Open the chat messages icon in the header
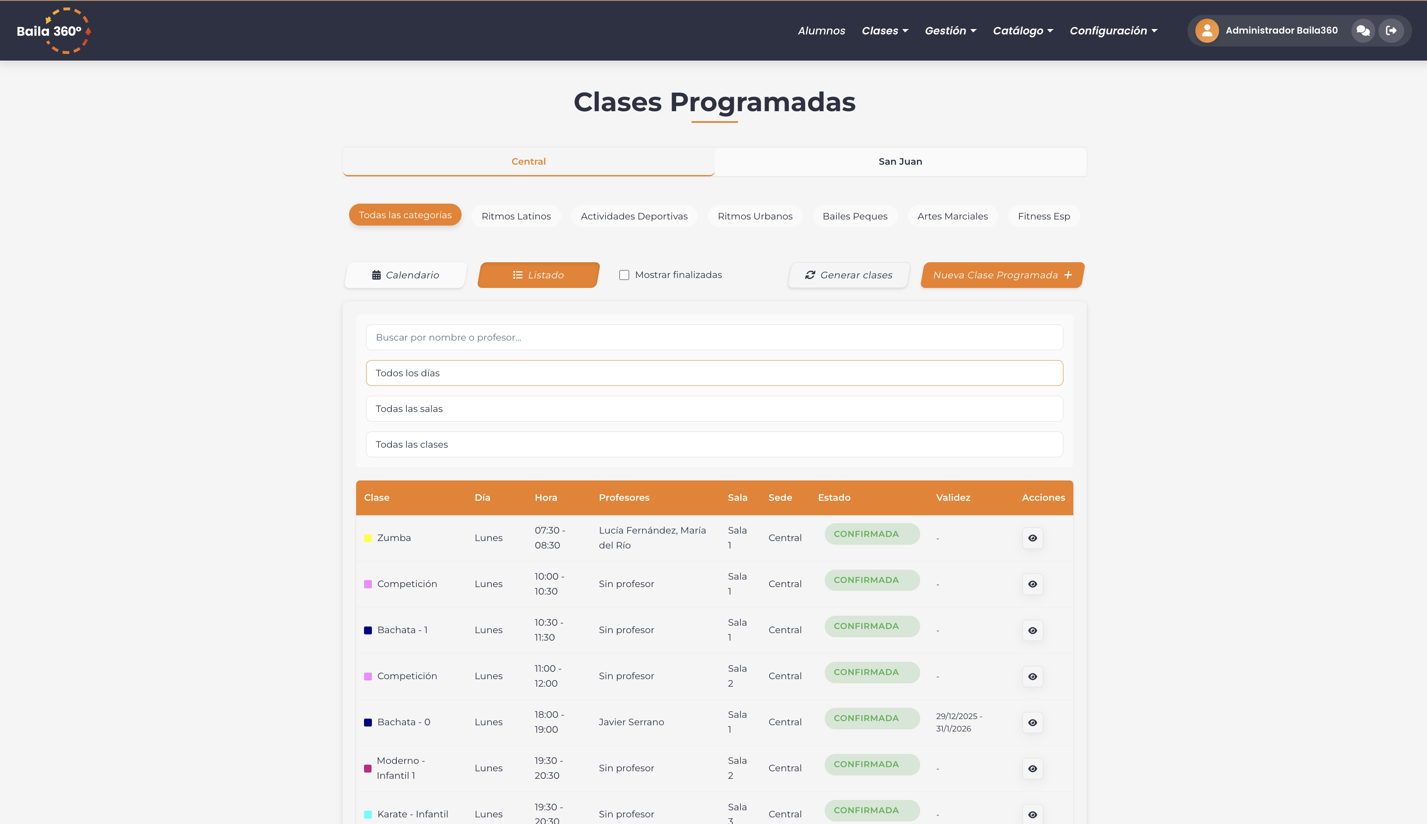The width and height of the screenshot is (1427, 824). coord(1363,30)
